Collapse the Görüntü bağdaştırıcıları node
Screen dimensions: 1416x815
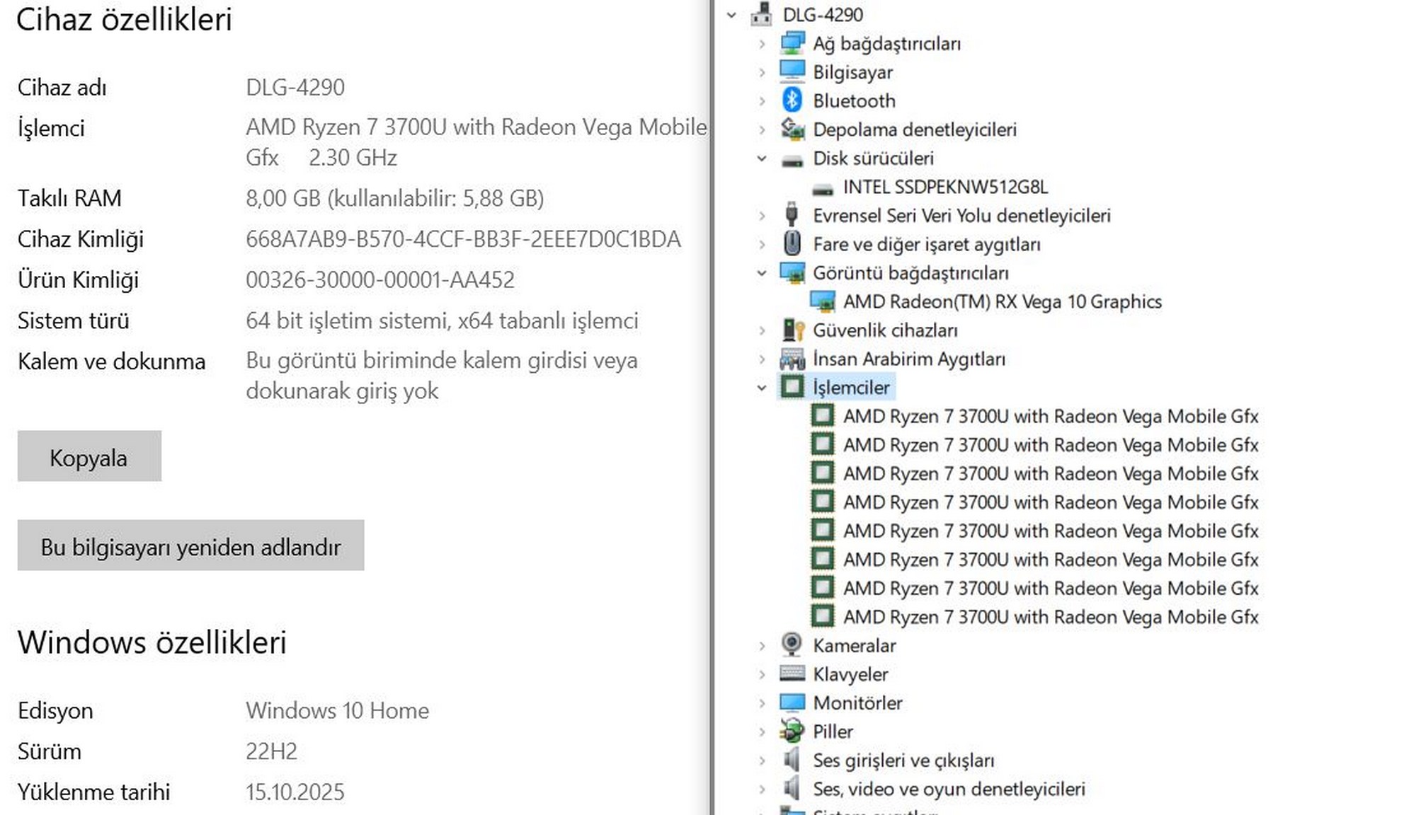[762, 273]
